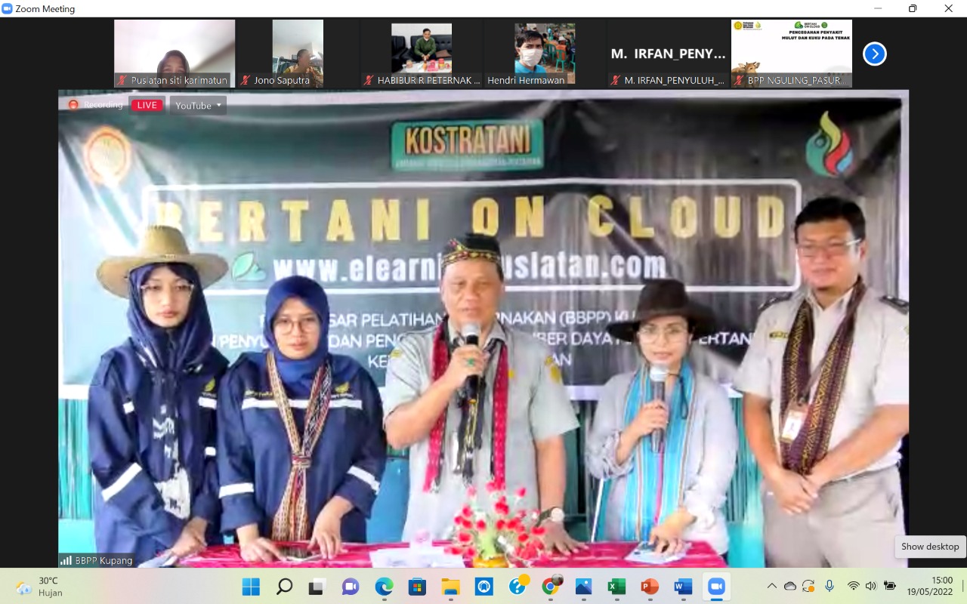967x604 pixels.
Task: Click the red LIVE badge
Action: [147, 105]
